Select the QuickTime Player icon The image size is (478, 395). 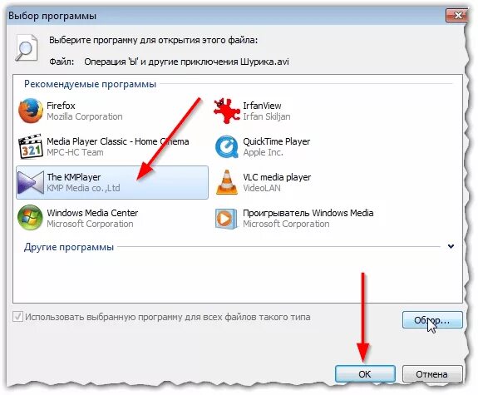point(226,146)
